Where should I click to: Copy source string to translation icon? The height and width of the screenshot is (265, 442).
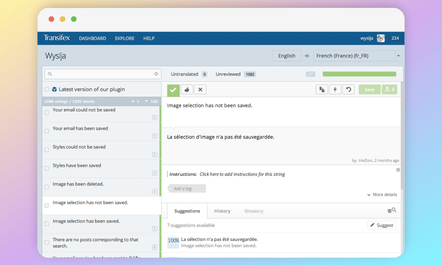pos(322,89)
